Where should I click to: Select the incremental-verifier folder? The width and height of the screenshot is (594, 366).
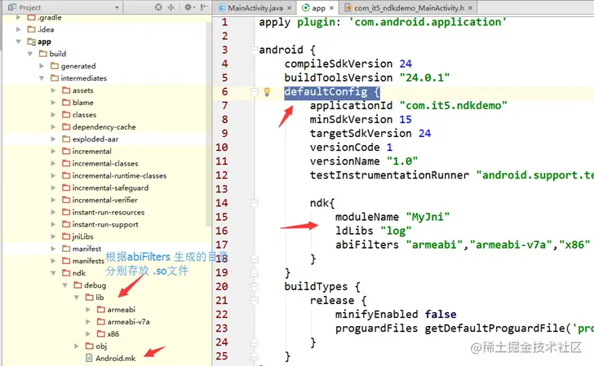pos(100,200)
